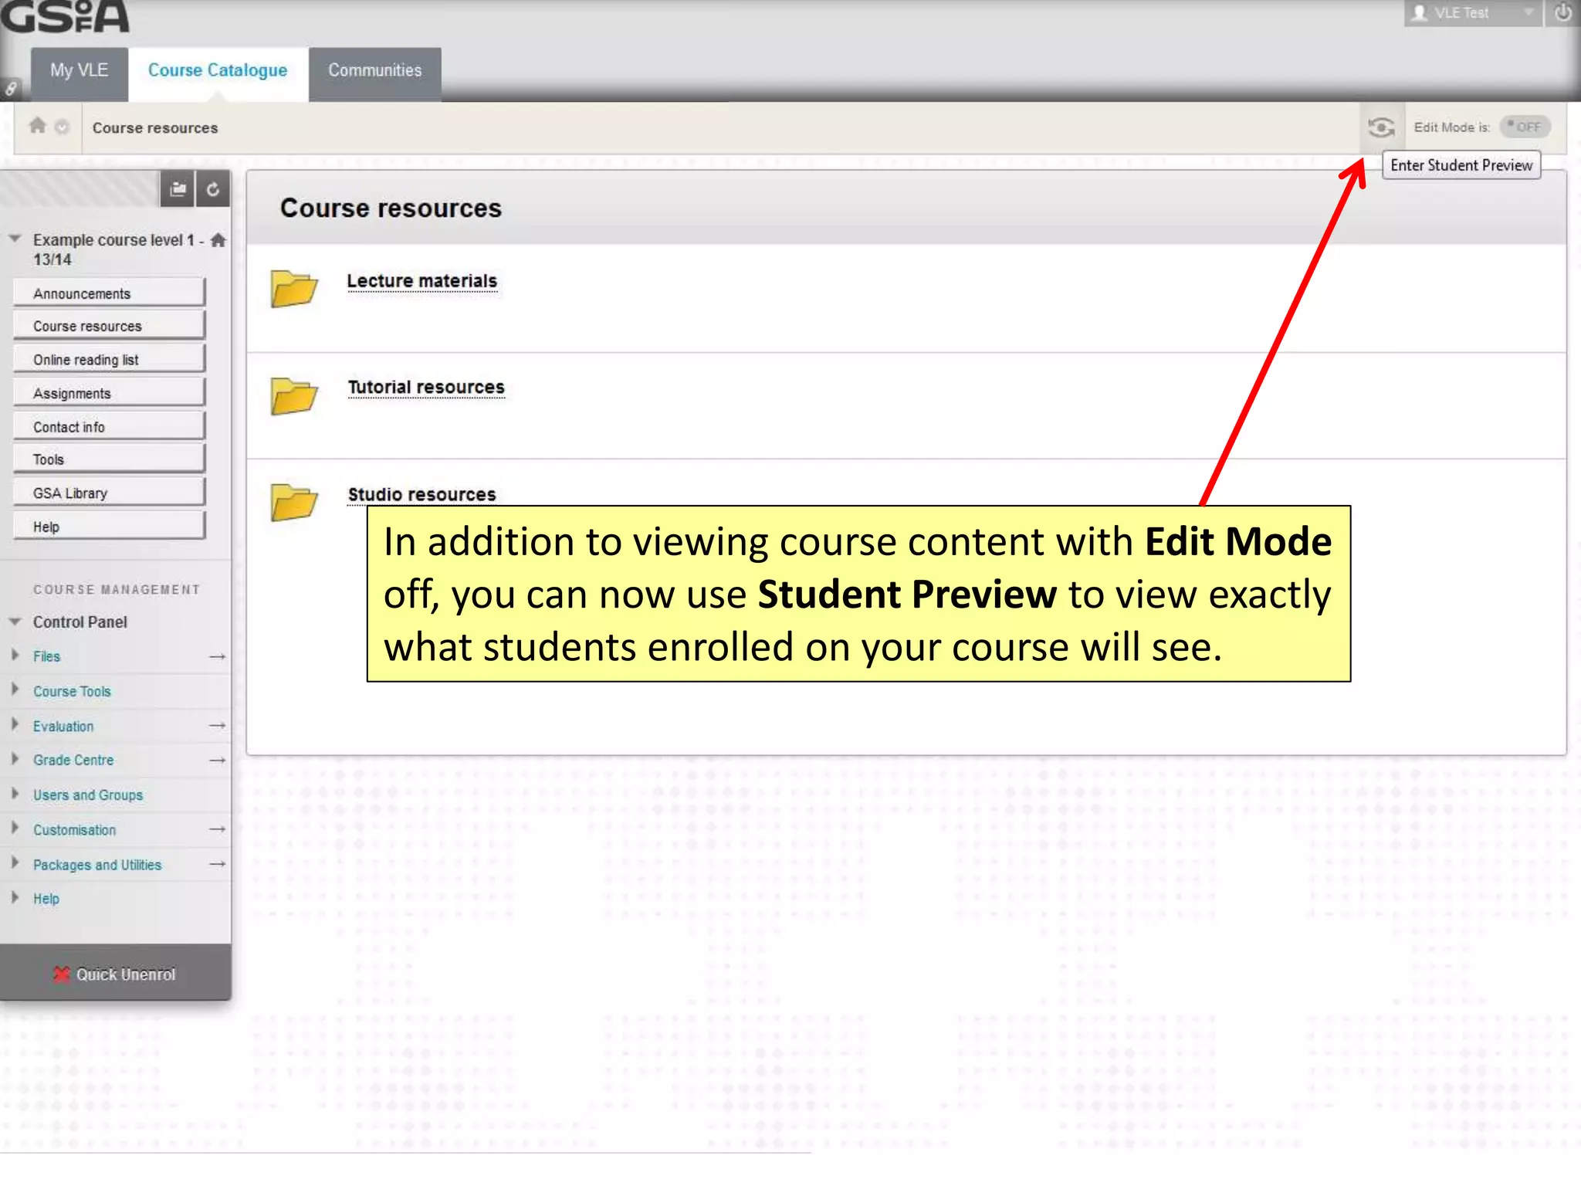Open the Grade Centre link
The width and height of the screenshot is (1581, 1186).
[x=73, y=760]
